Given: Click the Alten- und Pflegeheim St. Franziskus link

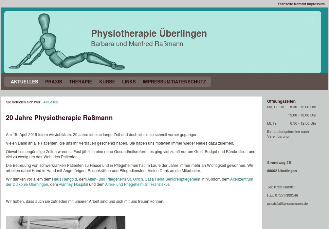Looking at the screenshot, I should tap(137, 184).
